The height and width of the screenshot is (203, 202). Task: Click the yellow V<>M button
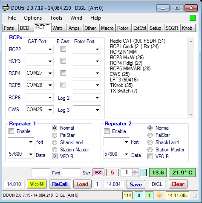click(37, 184)
